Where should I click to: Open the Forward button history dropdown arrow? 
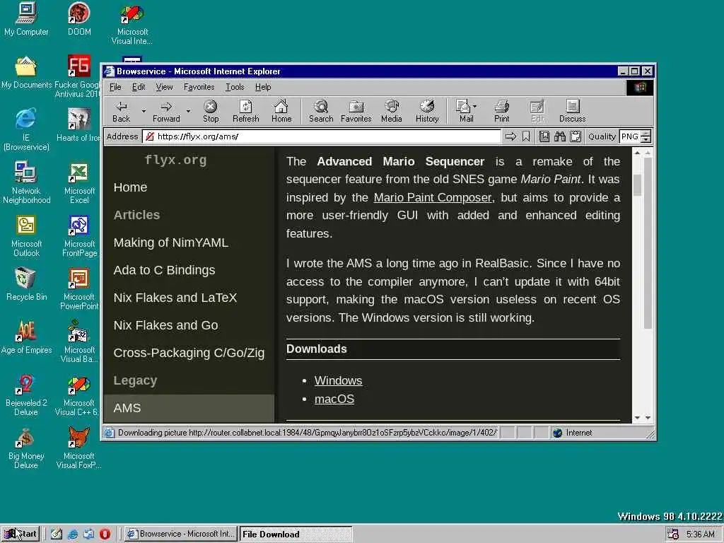pyautogui.click(x=188, y=111)
